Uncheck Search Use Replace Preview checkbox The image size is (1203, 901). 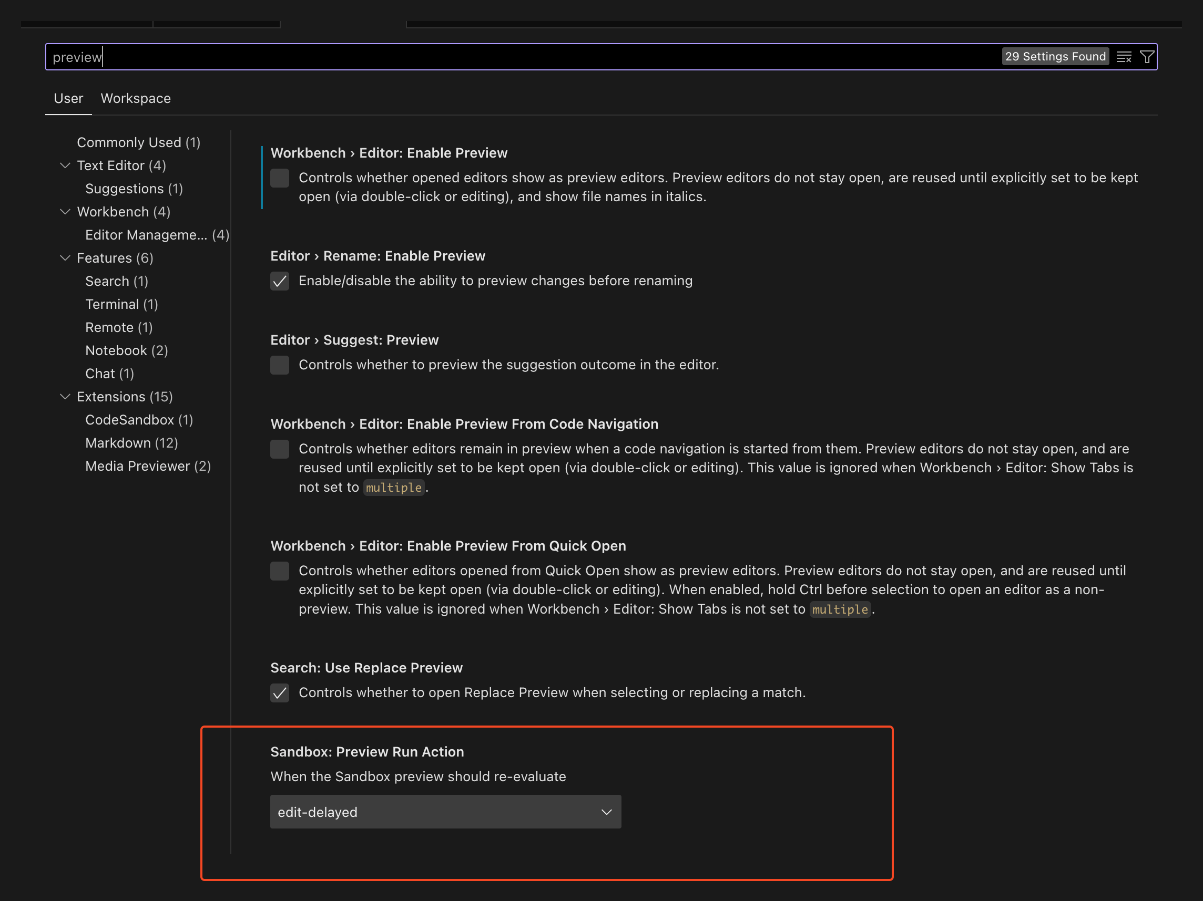(280, 693)
